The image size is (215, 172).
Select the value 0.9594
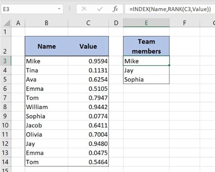click(88, 61)
